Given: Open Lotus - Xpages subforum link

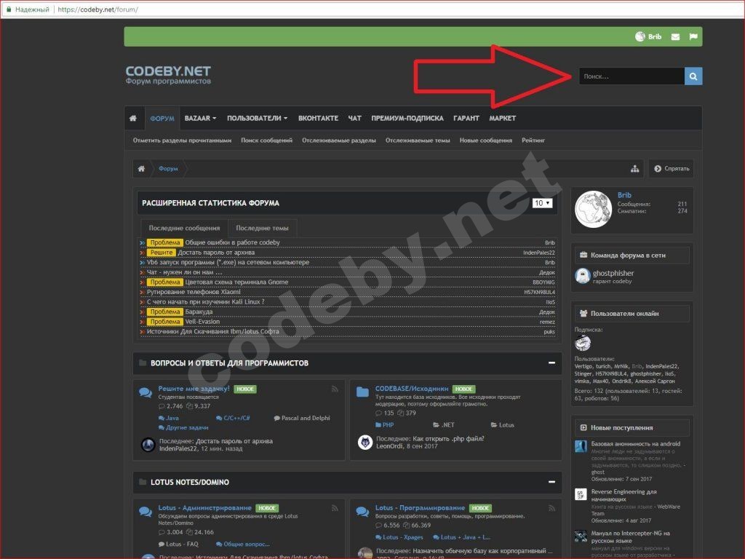Looking at the screenshot, I should pyautogui.click(x=402, y=537).
